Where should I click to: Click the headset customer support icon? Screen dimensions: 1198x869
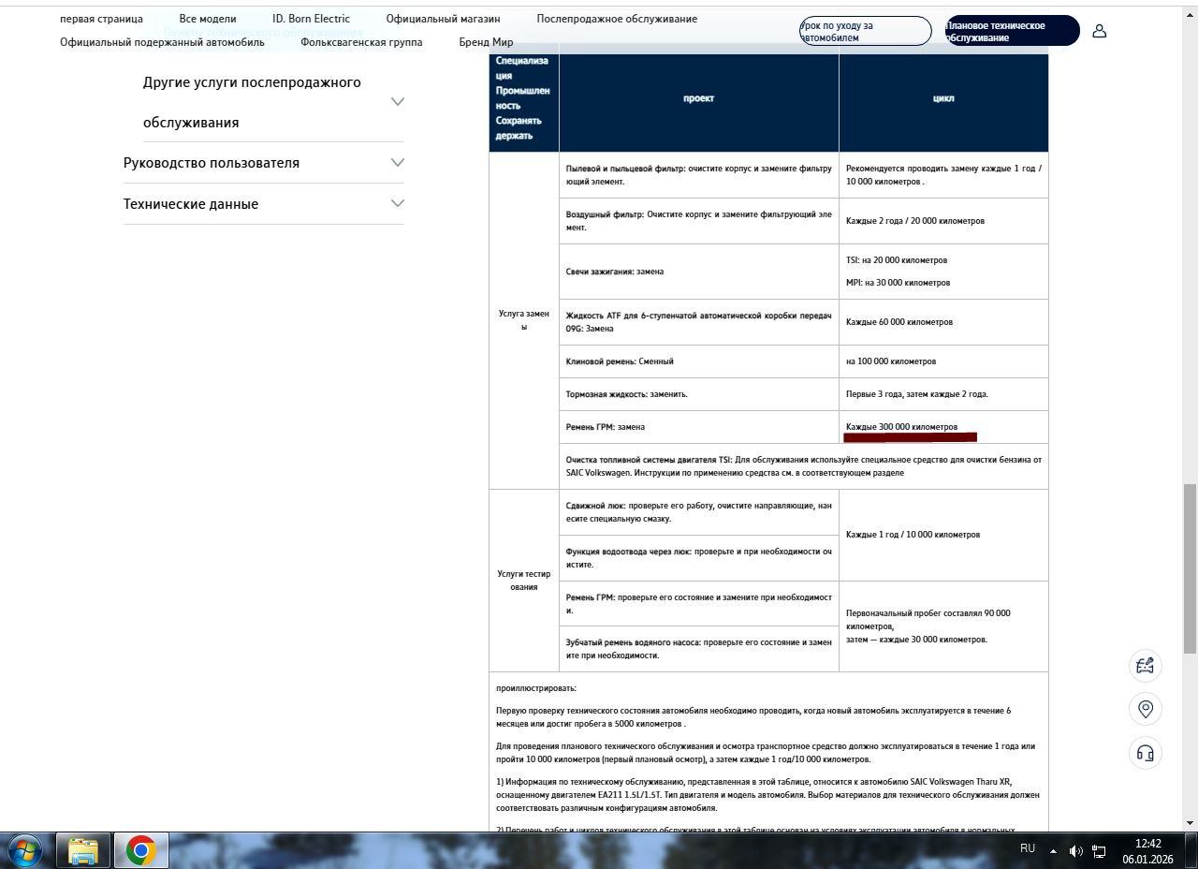point(1146,753)
